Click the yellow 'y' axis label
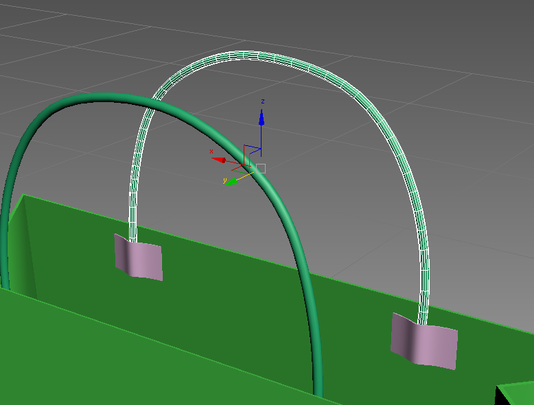This screenshot has height=405, width=534. pyautogui.click(x=224, y=180)
